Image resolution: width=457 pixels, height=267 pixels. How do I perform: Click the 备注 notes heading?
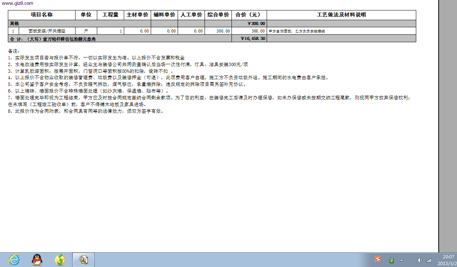(13, 51)
